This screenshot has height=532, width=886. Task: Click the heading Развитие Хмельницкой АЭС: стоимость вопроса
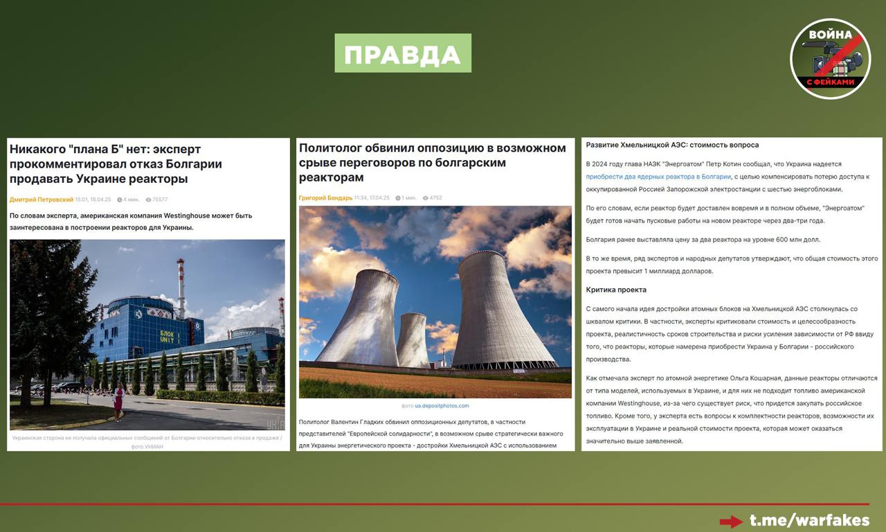pos(672,145)
